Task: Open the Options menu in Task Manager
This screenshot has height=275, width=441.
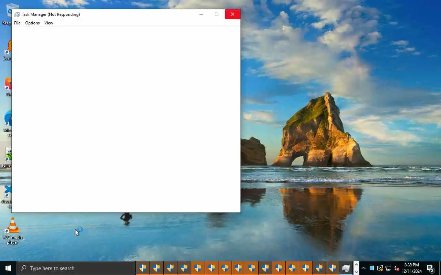Action: click(x=32, y=23)
